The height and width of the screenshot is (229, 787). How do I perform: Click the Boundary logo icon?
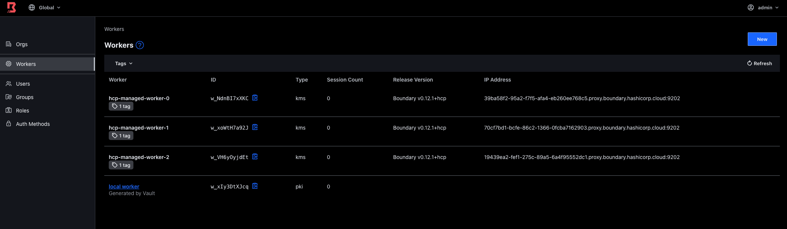(x=12, y=7)
